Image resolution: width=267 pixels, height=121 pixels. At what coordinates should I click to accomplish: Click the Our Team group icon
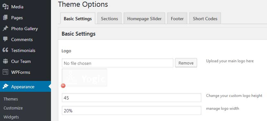tap(5, 61)
